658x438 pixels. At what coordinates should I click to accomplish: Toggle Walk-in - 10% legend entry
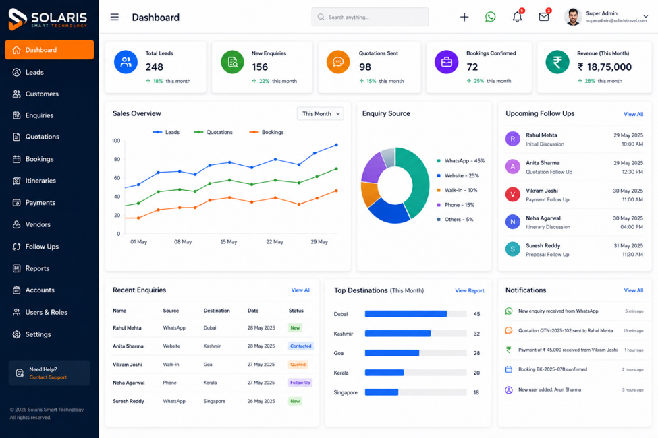click(x=457, y=190)
